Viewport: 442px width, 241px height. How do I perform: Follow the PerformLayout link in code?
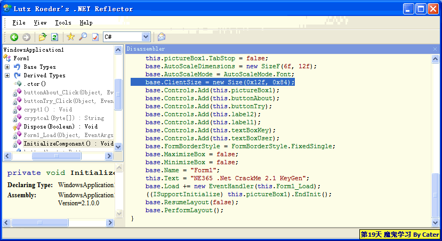tap(188, 210)
